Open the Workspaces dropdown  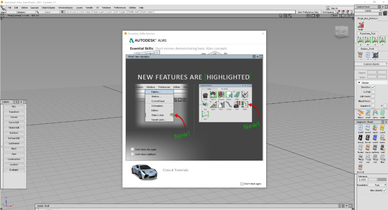(328, 12)
